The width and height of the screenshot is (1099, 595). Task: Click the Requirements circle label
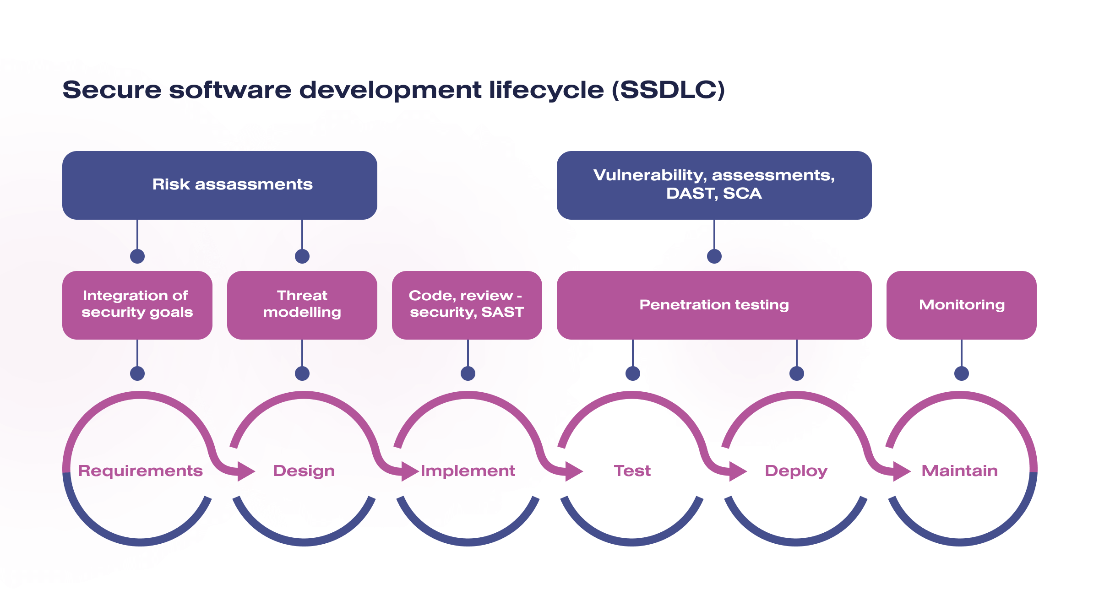[x=140, y=471]
